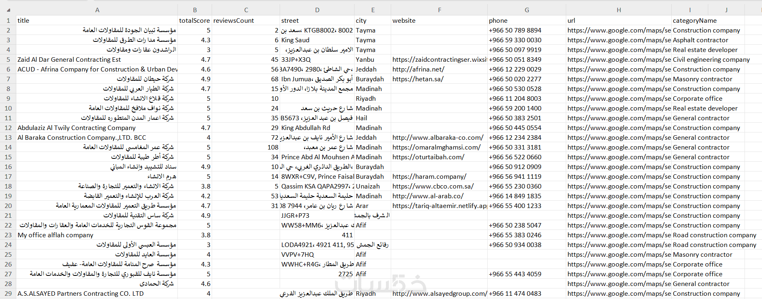The height and width of the screenshot is (299, 762).
Task: Click the 'totalScore' header cell
Action: pyautogui.click(x=195, y=20)
